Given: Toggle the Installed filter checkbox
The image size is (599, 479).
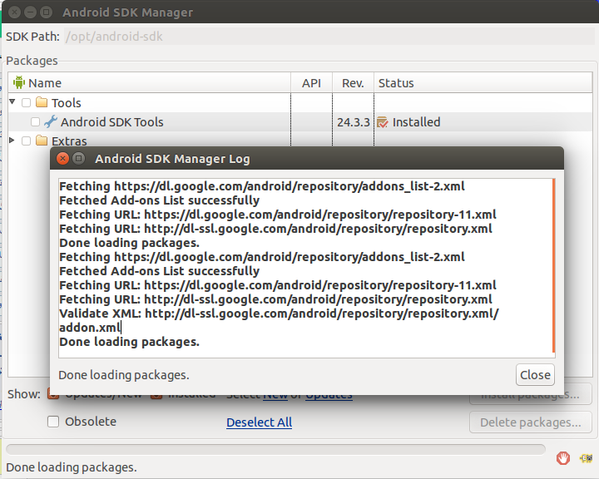Looking at the screenshot, I should [x=156, y=395].
